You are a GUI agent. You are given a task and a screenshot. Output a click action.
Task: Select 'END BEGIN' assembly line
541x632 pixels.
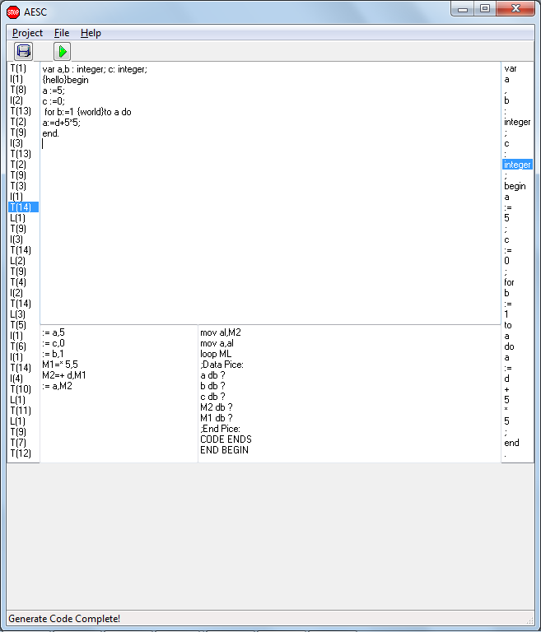pyautogui.click(x=224, y=450)
